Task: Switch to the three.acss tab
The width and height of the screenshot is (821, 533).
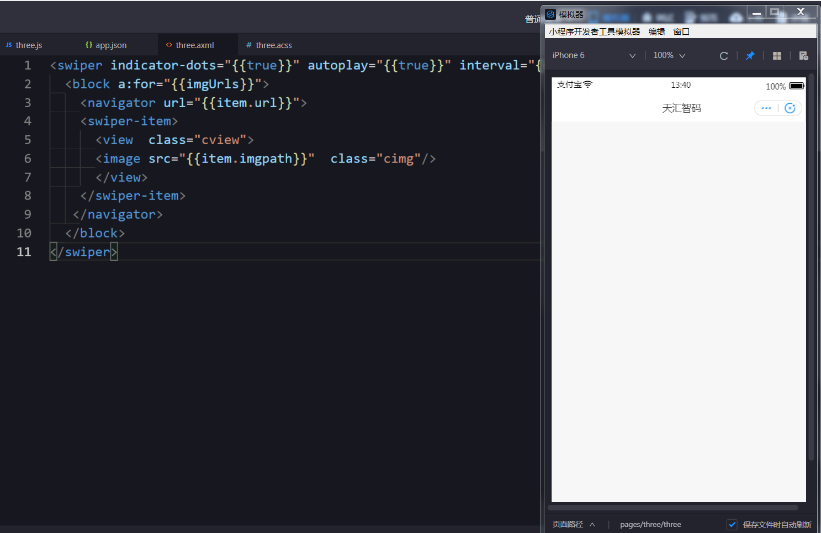Action: click(278, 45)
